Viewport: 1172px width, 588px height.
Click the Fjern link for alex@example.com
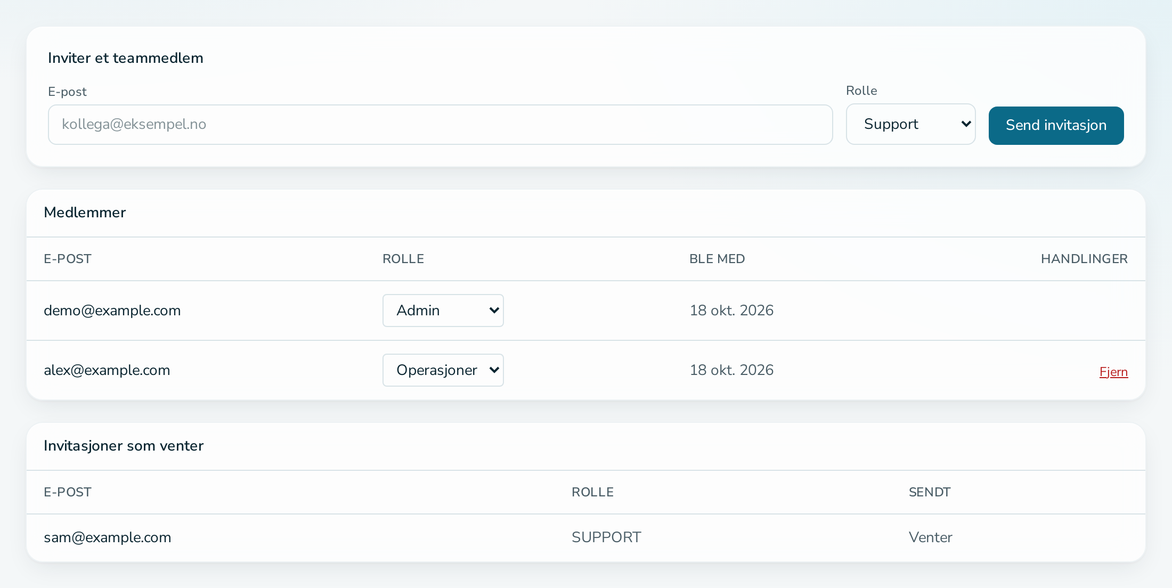[1113, 372]
